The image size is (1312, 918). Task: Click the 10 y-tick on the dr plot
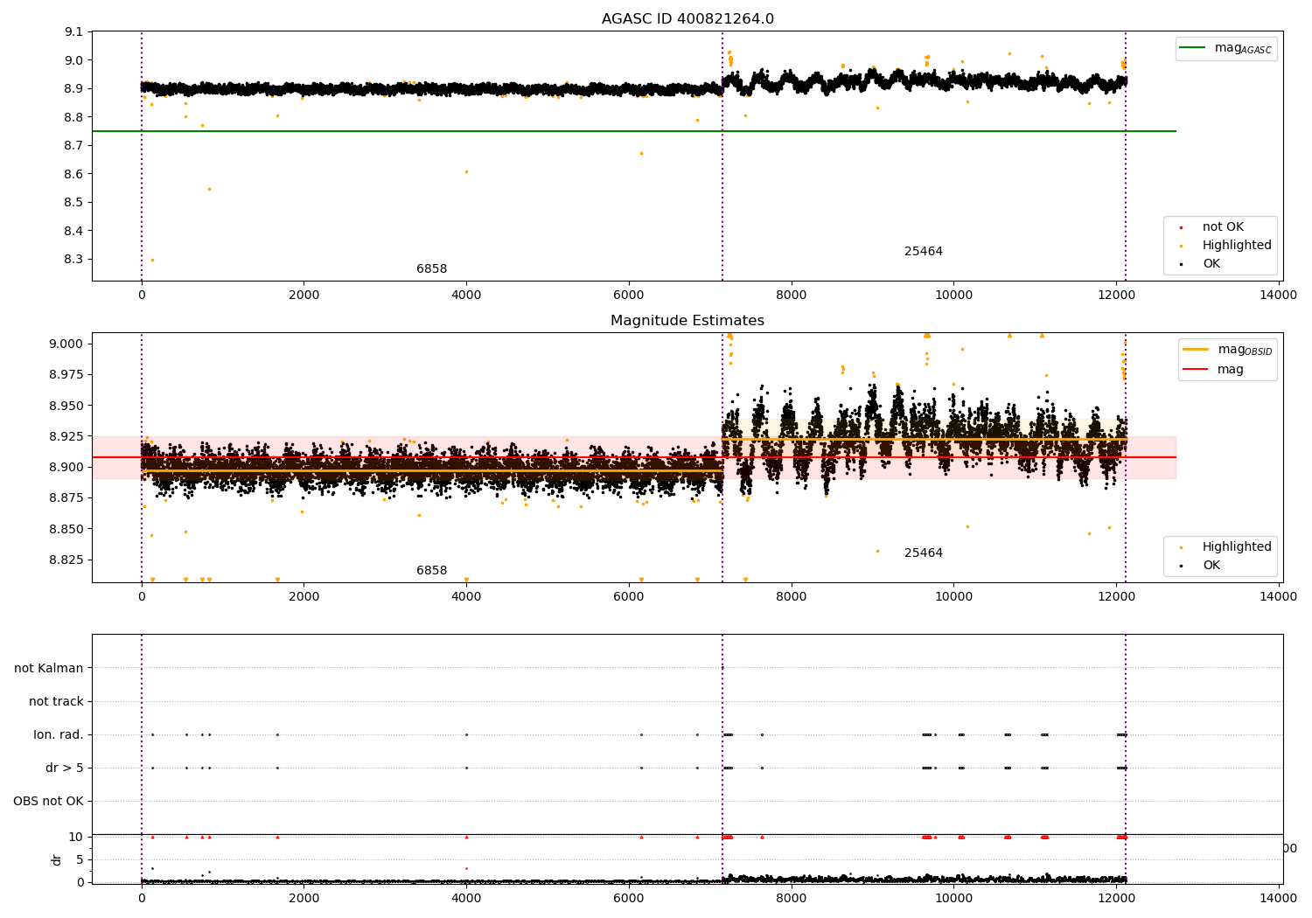(77, 838)
